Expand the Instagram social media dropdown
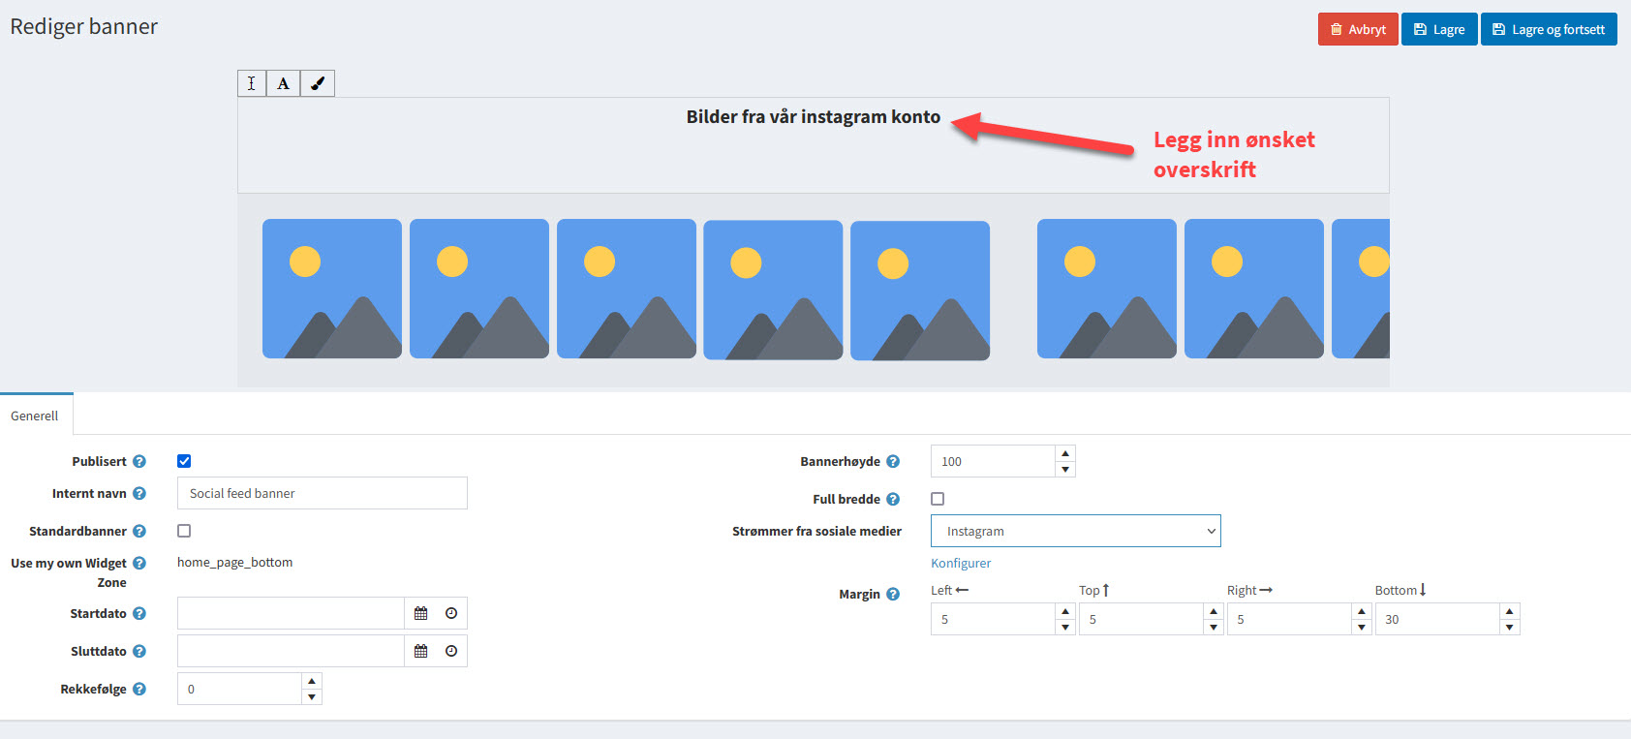1631x739 pixels. click(x=1075, y=531)
